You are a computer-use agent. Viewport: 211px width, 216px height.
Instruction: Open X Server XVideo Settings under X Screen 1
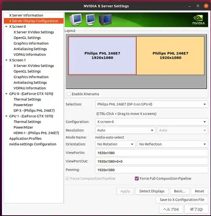[34, 66]
